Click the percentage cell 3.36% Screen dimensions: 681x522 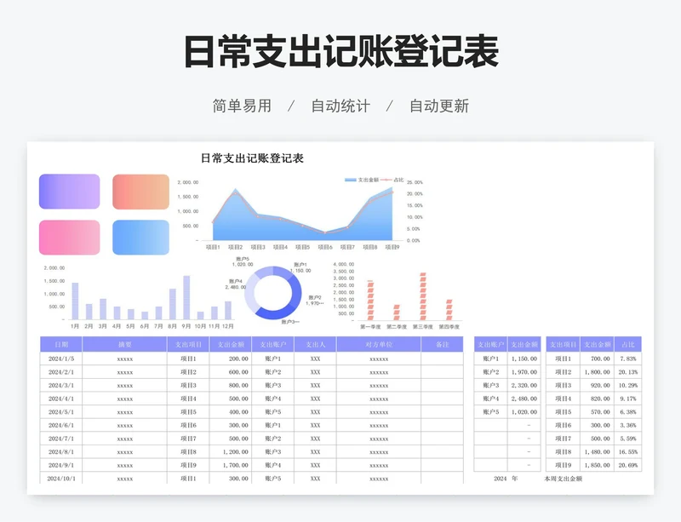(x=628, y=425)
